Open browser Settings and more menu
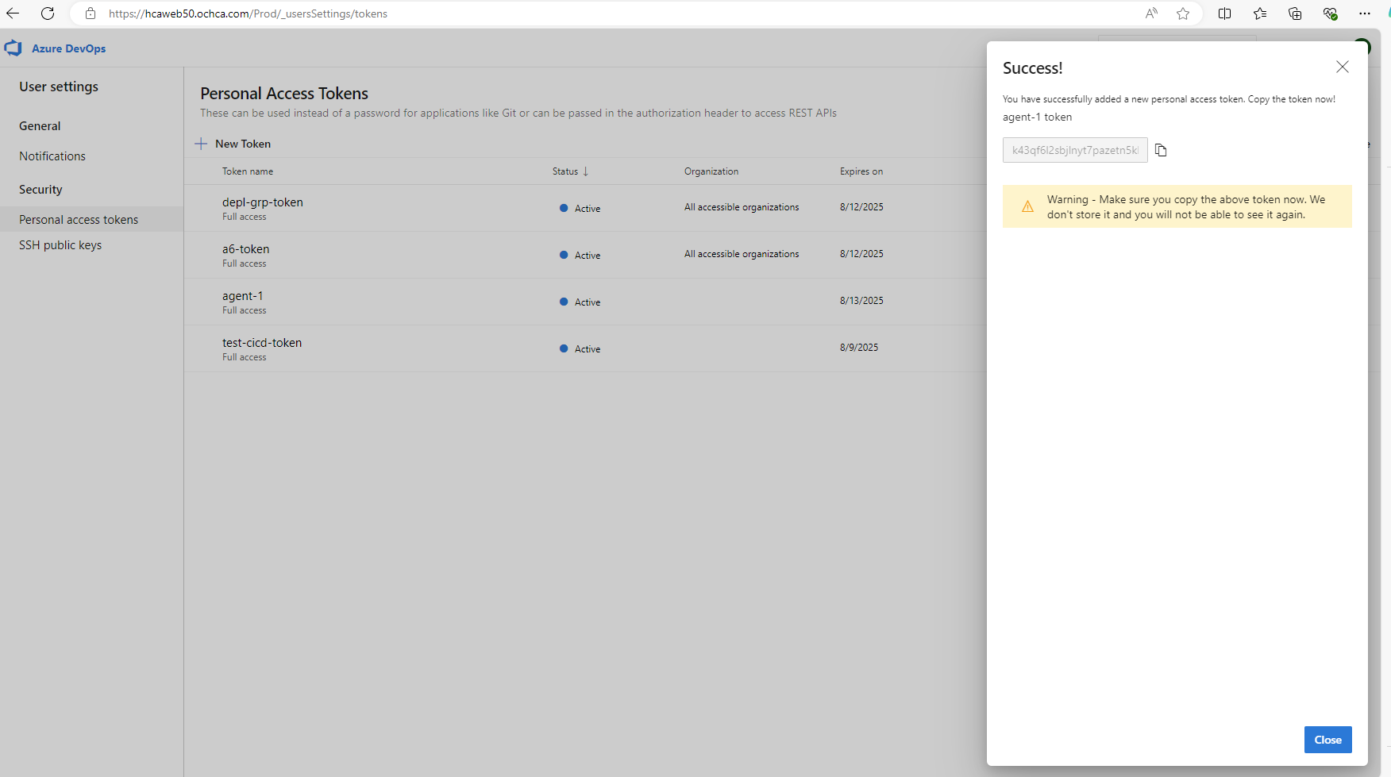The width and height of the screenshot is (1391, 777). 1365,13
